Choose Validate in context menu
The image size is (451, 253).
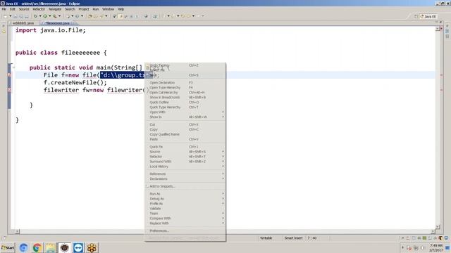(x=185, y=208)
